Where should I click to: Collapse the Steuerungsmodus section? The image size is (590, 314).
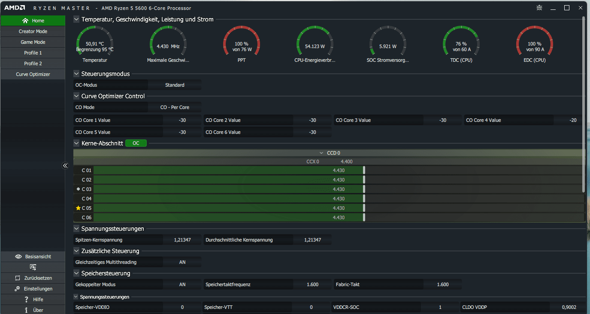[76, 74]
